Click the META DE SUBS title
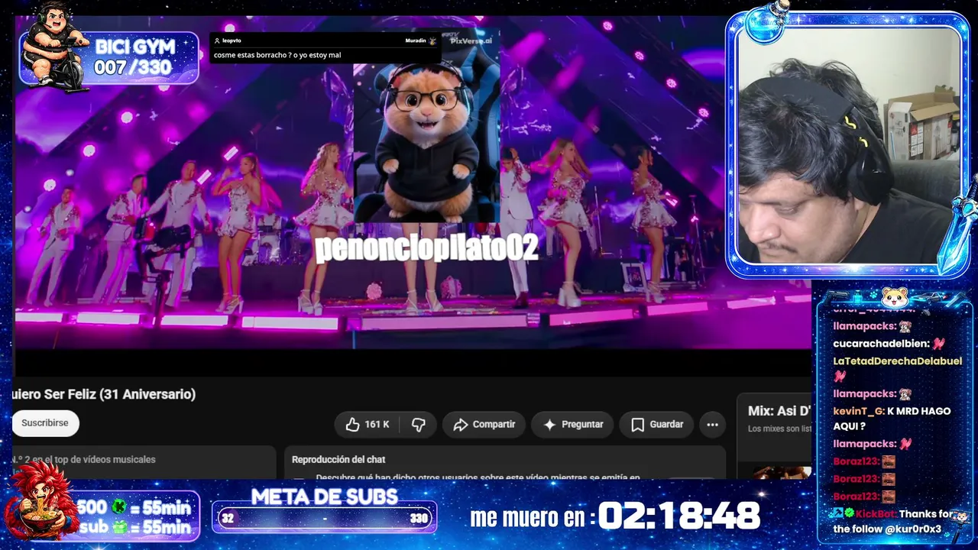This screenshot has height=550, width=978. [325, 497]
